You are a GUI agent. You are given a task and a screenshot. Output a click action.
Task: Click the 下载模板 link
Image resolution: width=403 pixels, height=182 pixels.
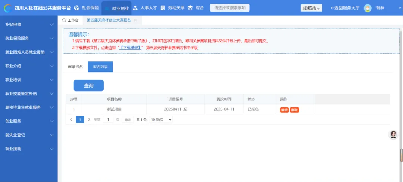(130, 48)
